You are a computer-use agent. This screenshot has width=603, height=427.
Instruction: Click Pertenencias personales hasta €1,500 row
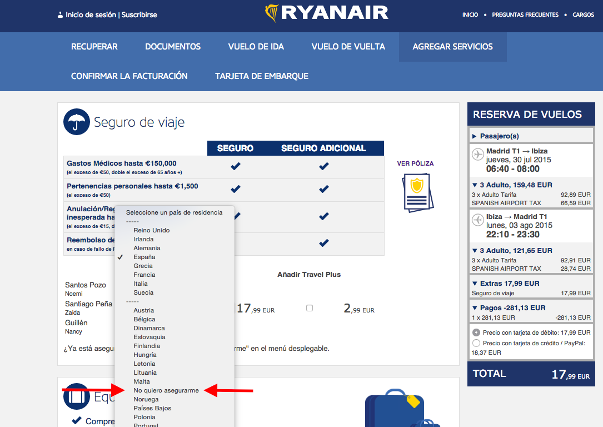223,190
